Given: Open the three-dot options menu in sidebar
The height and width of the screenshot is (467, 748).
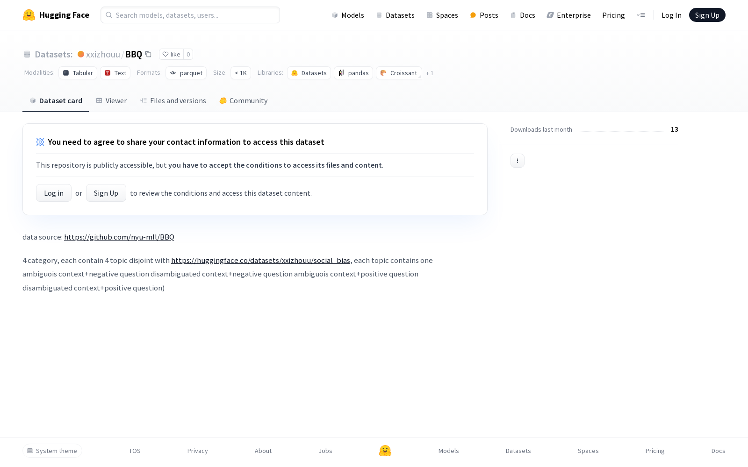Looking at the screenshot, I should pos(517,161).
